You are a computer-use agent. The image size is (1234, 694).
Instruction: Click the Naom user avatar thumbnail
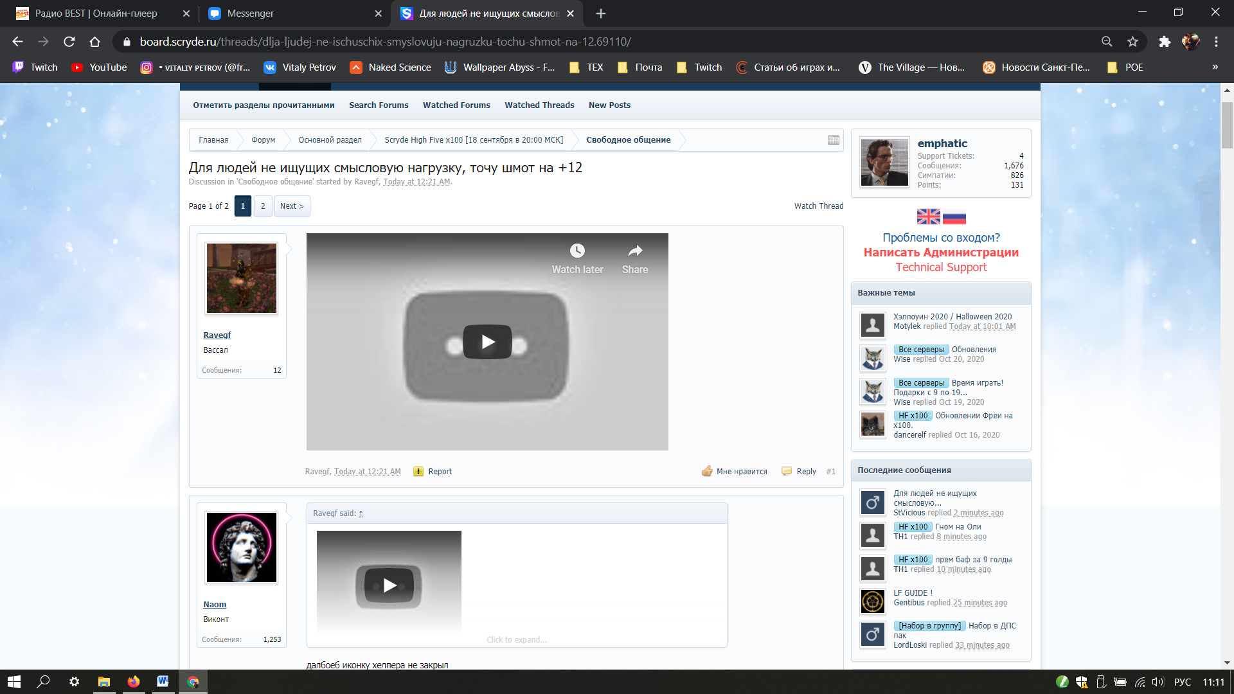pyautogui.click(x=242, y=547)
